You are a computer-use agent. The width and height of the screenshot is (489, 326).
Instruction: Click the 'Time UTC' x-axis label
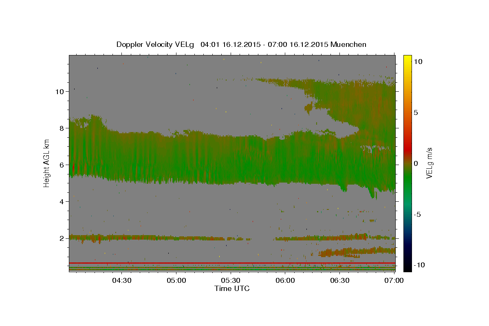(x=232, y=289)
